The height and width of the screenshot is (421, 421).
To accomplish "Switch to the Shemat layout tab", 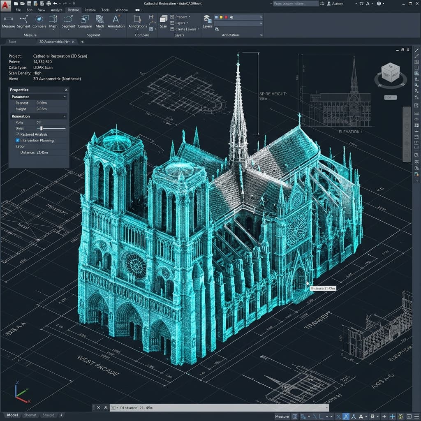I will 30,415.
